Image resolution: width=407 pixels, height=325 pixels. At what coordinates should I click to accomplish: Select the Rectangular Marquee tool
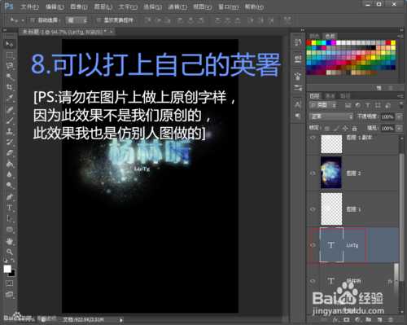10,55
